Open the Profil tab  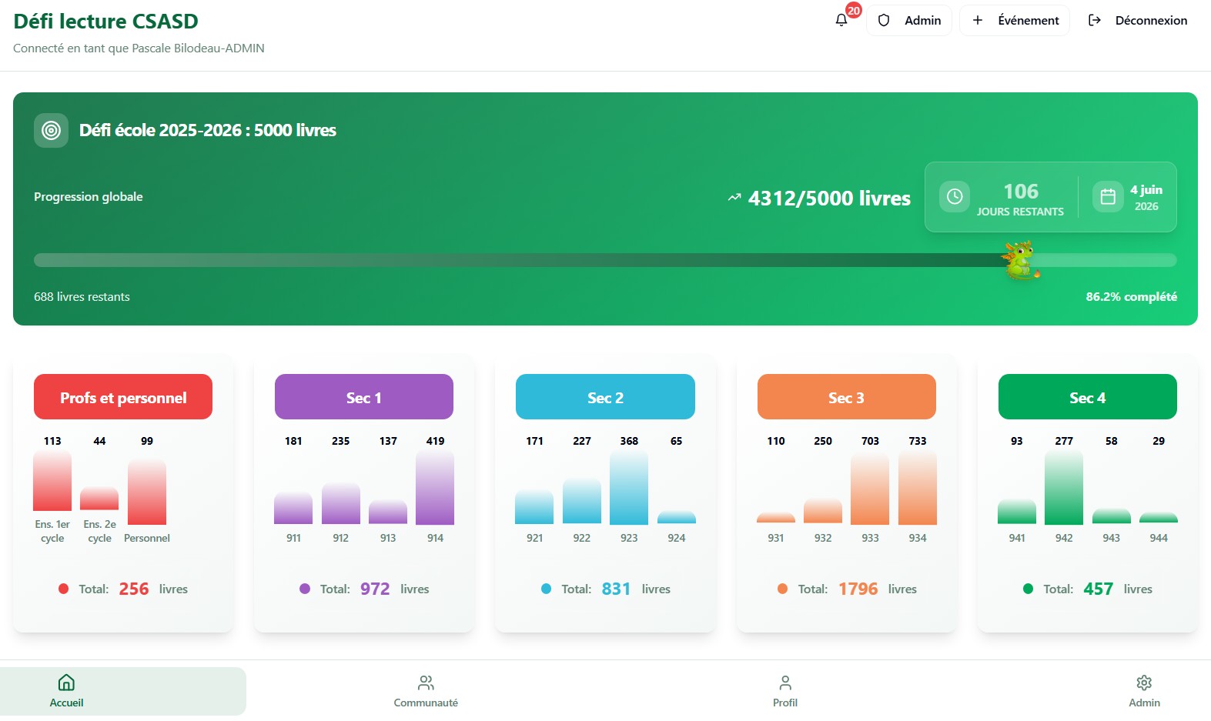pyautogui.click(x=784, y=691)
